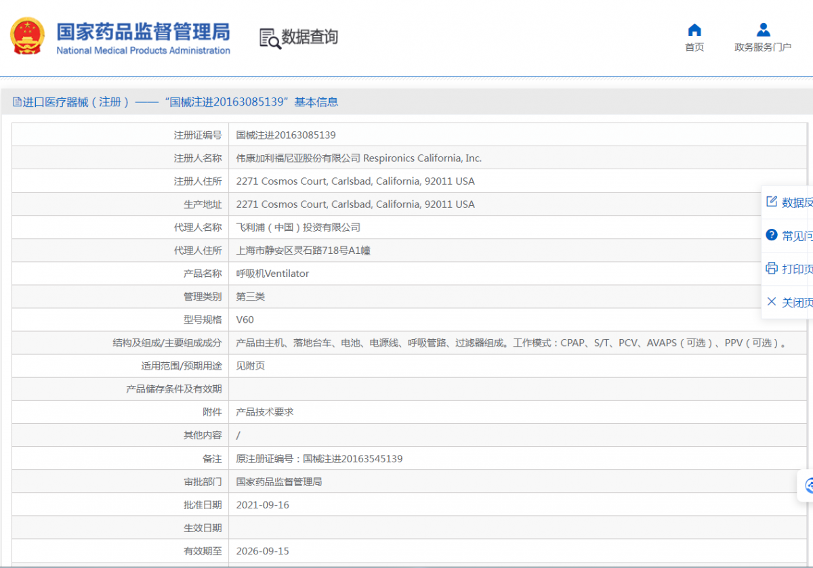
Task: Open 政务服务门户 user portal icon
Action: [763, 30]
